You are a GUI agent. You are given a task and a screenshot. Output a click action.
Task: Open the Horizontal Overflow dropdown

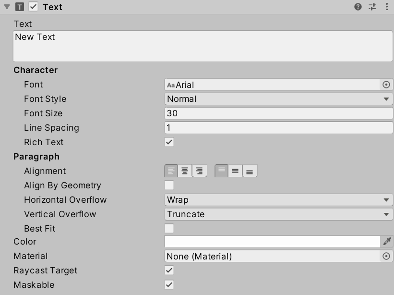point(278,200)
